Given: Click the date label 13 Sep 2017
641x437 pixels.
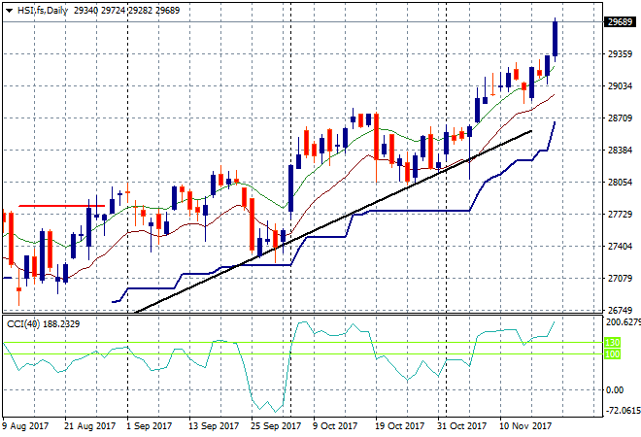Looking at the screenshot, I should tap(214, 426).
